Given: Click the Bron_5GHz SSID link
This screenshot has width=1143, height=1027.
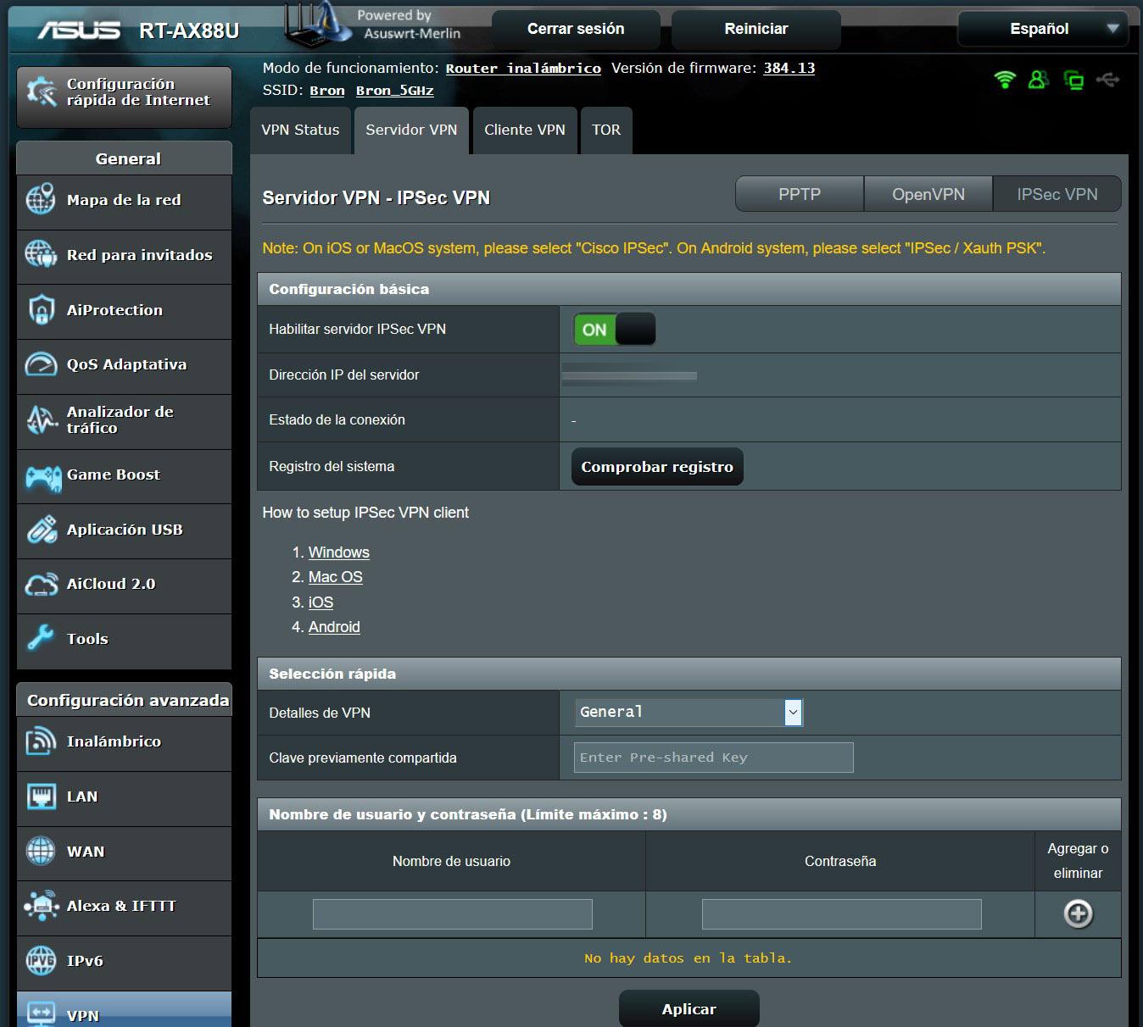Looking at the screenshot, I should point(395,91).
